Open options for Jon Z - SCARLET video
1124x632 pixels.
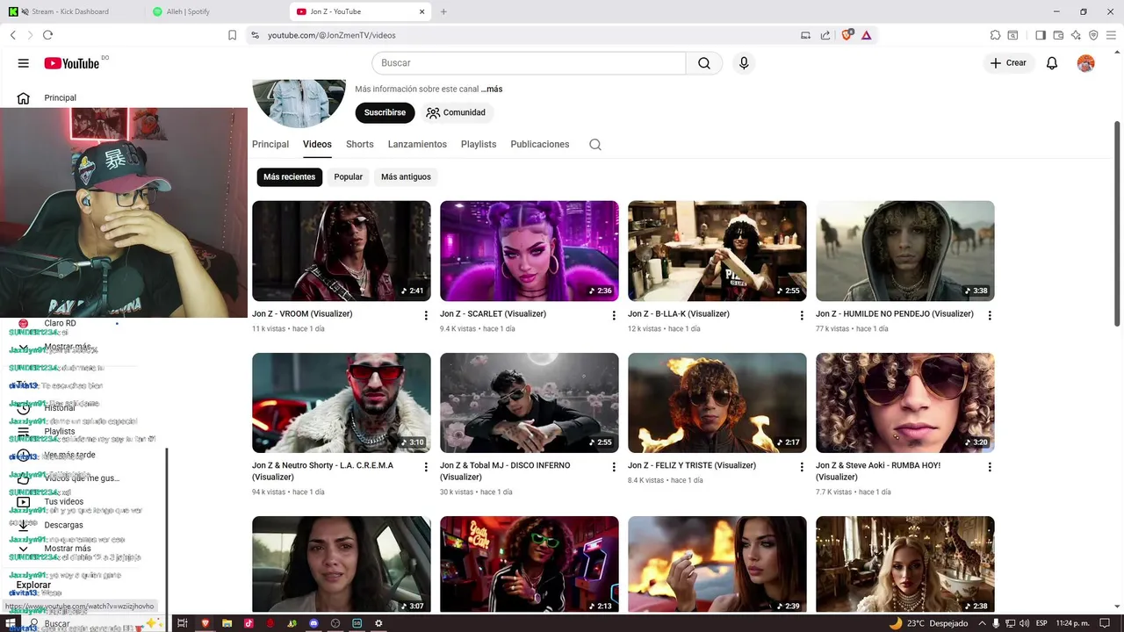coord(614,315)
